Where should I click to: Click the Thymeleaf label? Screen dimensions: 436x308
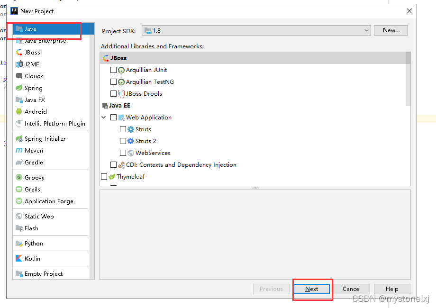tap(130, 177)
